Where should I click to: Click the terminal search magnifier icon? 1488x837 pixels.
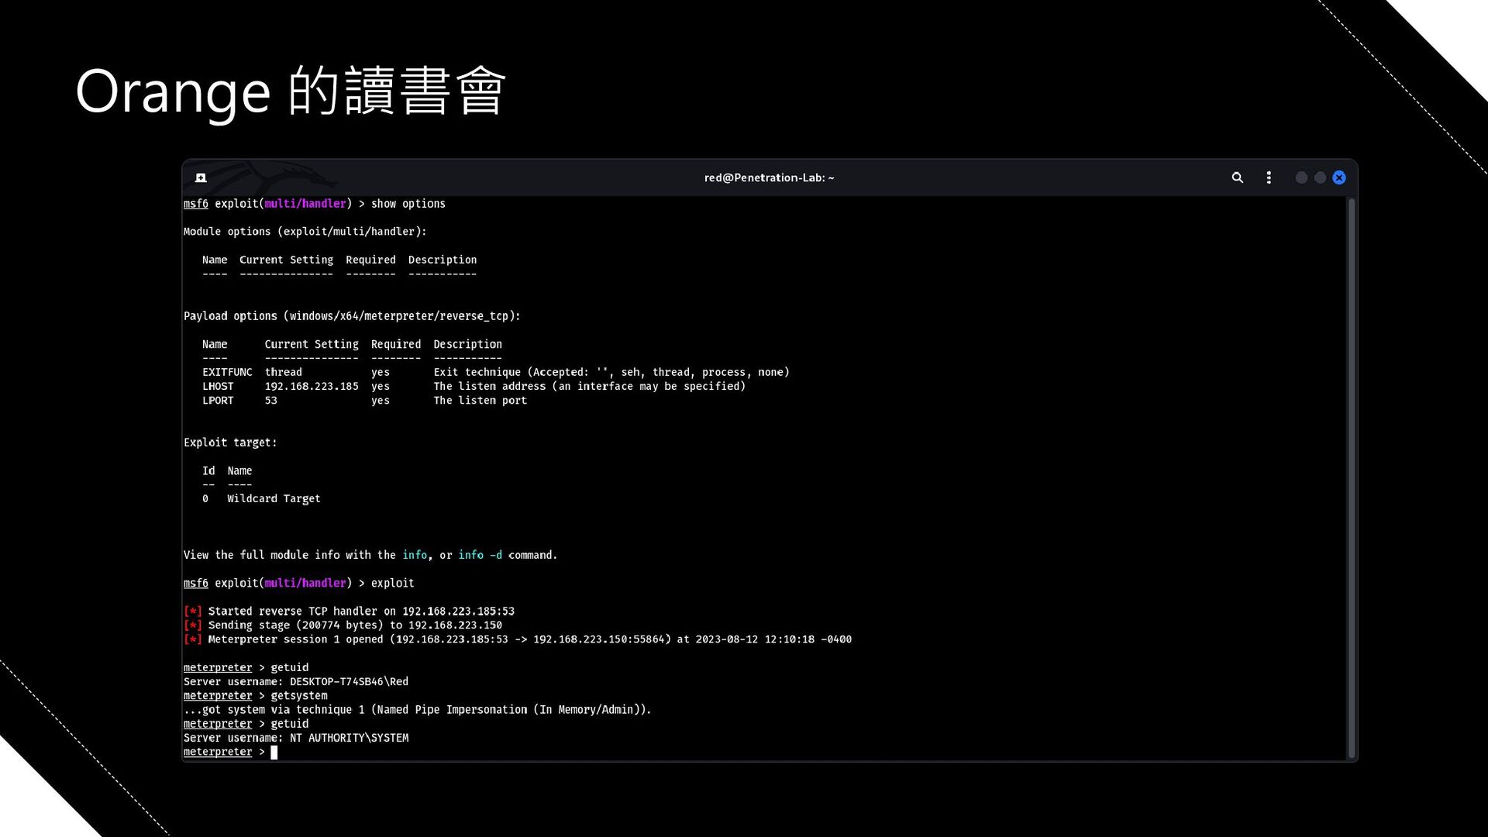tap(1238, 177)
